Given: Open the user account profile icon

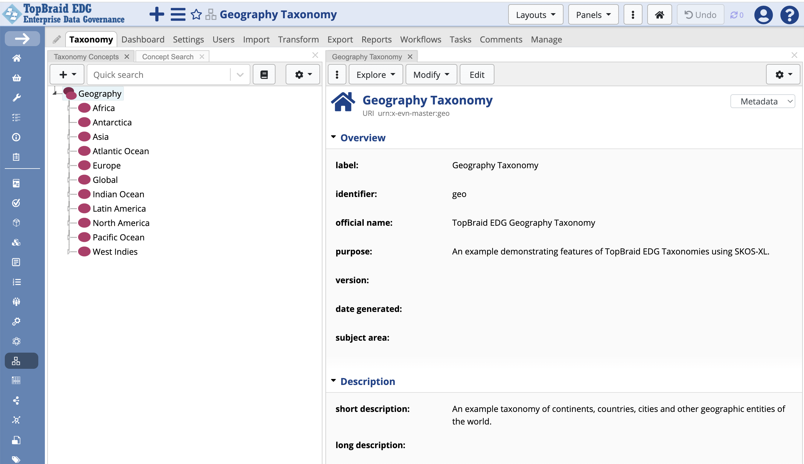Looking at the screenshot, I should (763, 15).
